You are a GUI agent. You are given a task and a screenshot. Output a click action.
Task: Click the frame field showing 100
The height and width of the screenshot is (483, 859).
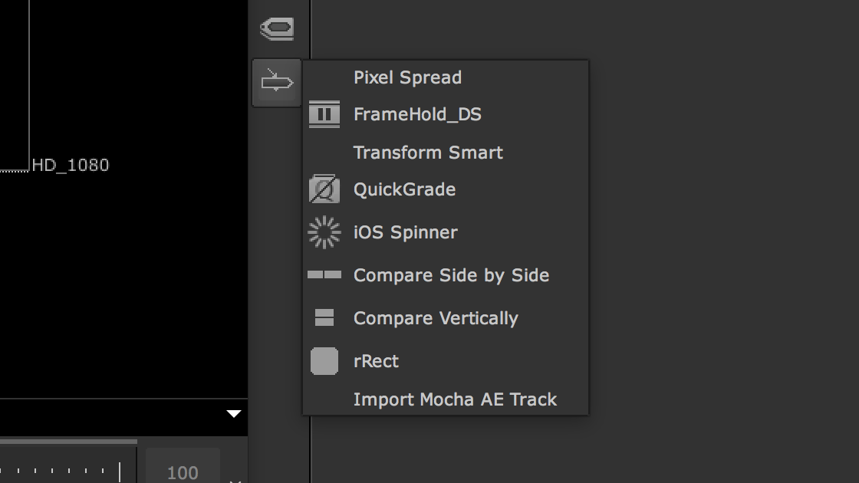click(x=183, y=472)
